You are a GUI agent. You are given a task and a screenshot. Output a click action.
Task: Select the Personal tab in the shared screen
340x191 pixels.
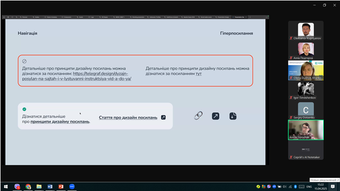(x=24, y=17)
